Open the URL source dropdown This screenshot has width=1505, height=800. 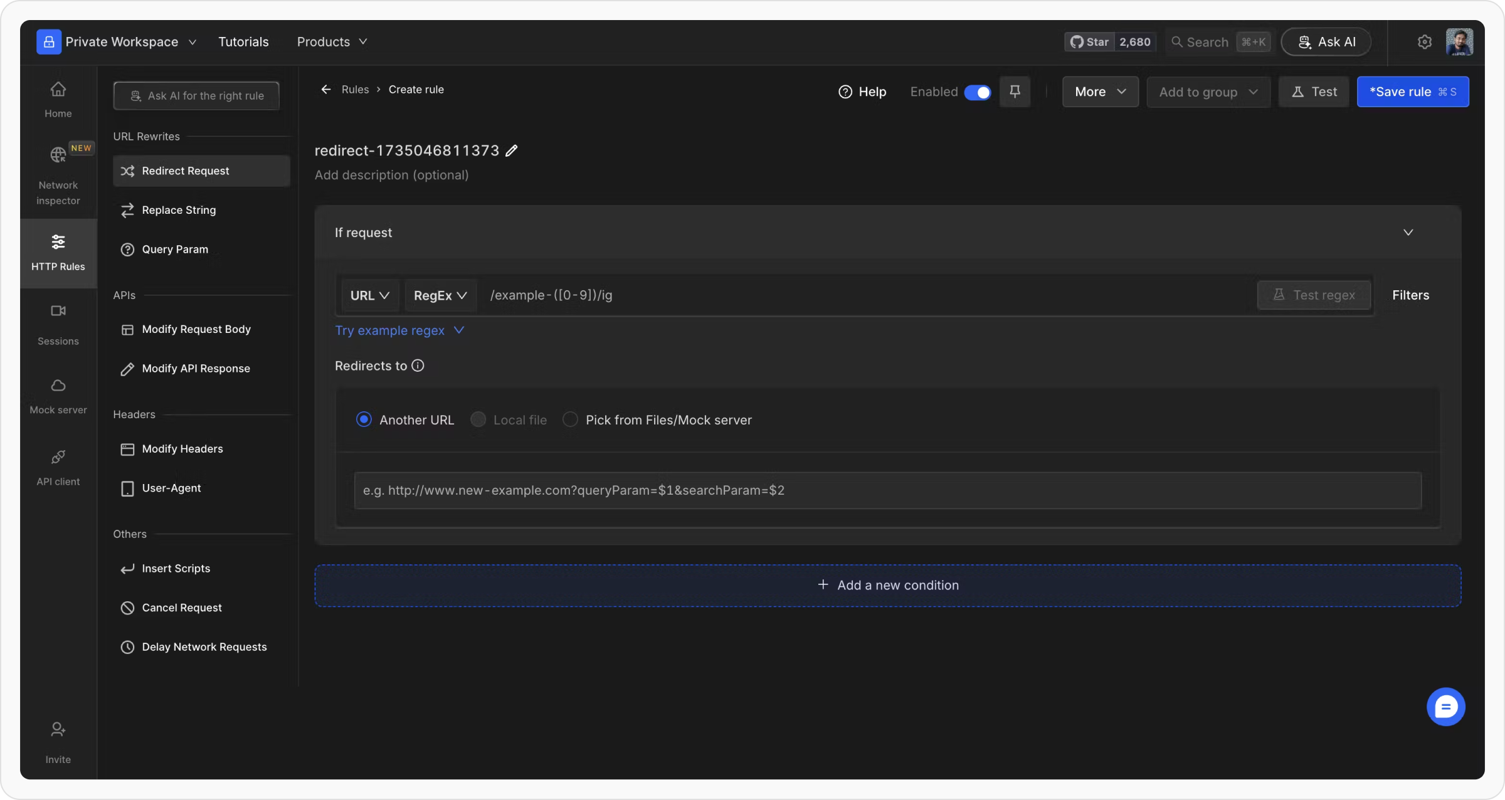pyautogui.click(x=369, y=295)
